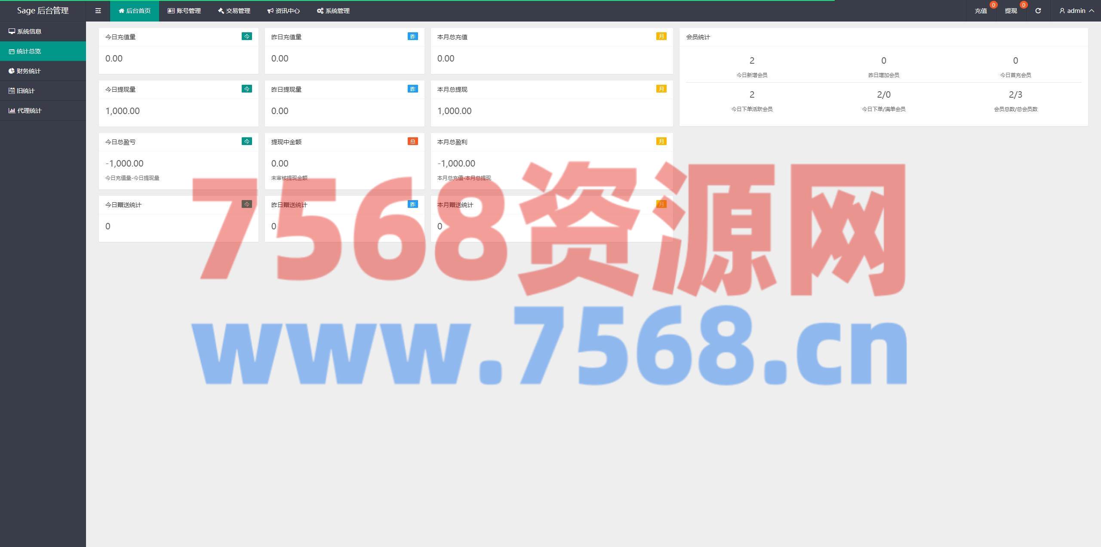Click the 今 badge on 今日充值量 card
This screenshot has height=547, width=1101.
[246, 37]
